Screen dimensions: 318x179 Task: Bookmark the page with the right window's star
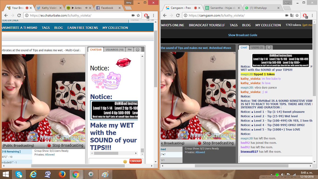(297, 15)
